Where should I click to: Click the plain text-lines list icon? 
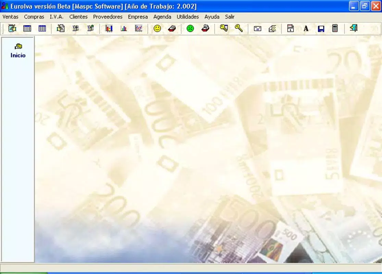(75, 28)
